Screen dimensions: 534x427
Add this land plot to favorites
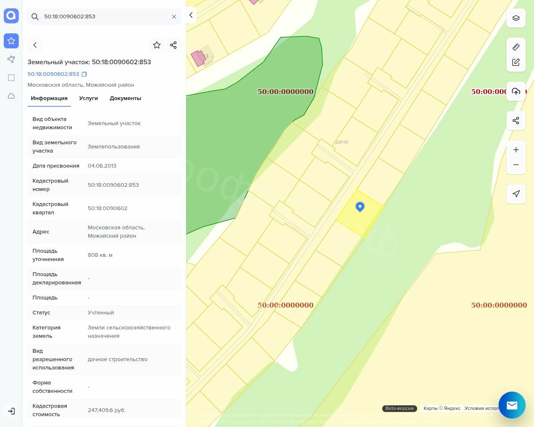click(x=157, y=45)
